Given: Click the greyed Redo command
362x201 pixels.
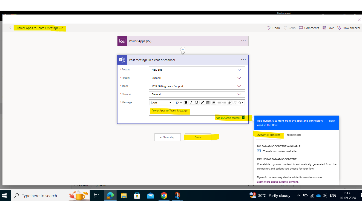Looking at the screenshot, I should tap(289, 28).
